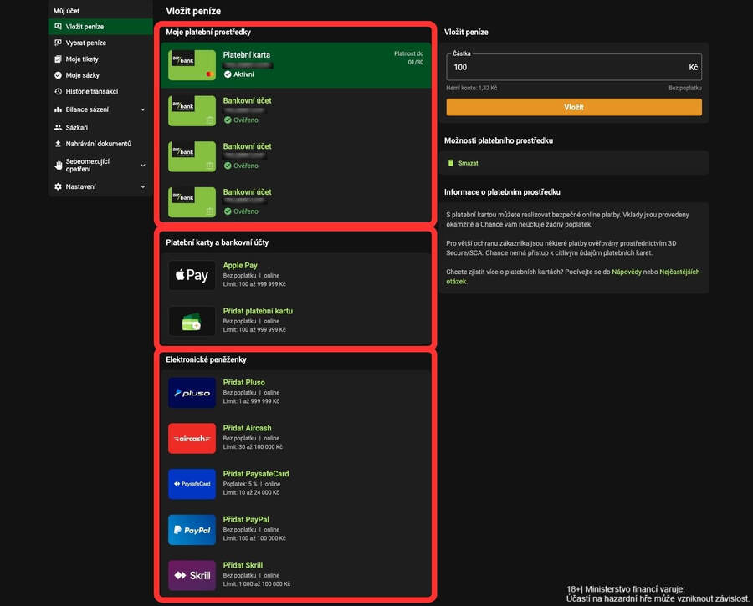Click the Historie transakcí clock icon
Viewport: 753px width, 606px height.
coord(58,91)
